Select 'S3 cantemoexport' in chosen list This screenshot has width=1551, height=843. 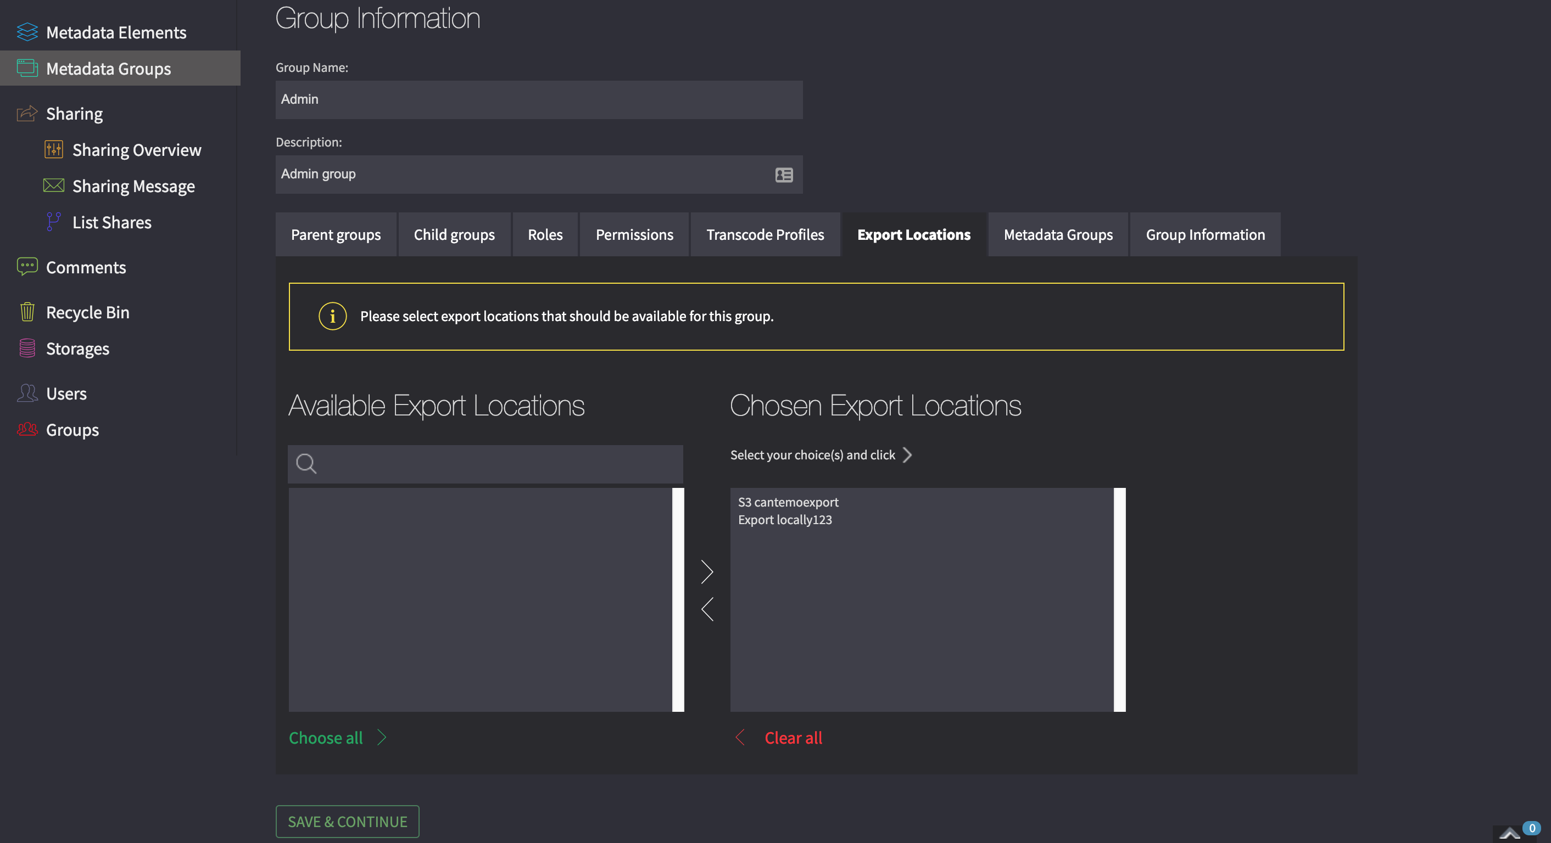pyautogui.click(x=788, y=502)
